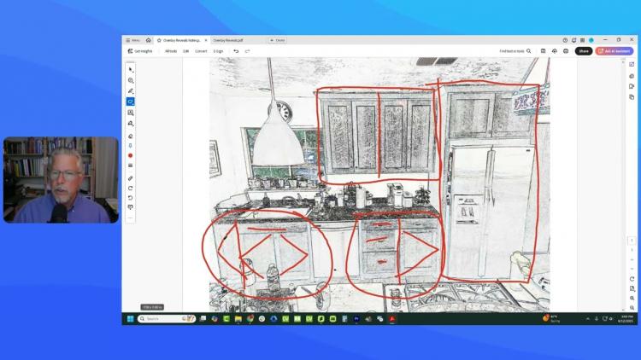Click the undo arrow in quick toolbar
Image resolution: width=641 pixels, height=360 pixels.
click(x=131, y=198)
